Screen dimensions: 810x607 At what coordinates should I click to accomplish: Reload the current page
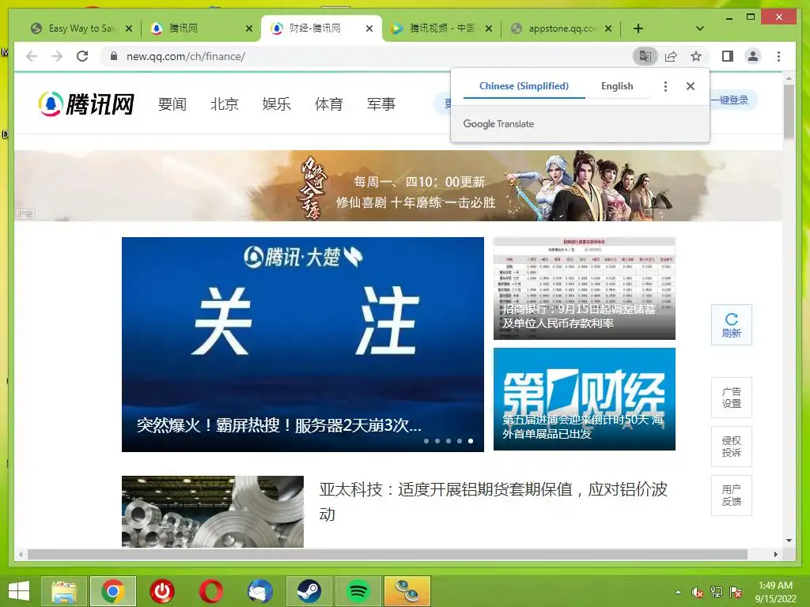(x=82, y=56)
